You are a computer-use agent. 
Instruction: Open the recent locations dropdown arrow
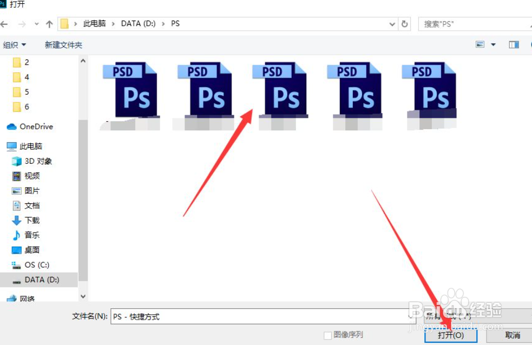click(x=37, y=24)
